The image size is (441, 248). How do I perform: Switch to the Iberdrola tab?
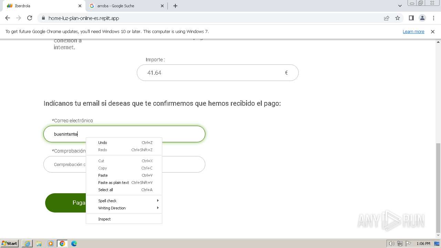click(43, 6)
